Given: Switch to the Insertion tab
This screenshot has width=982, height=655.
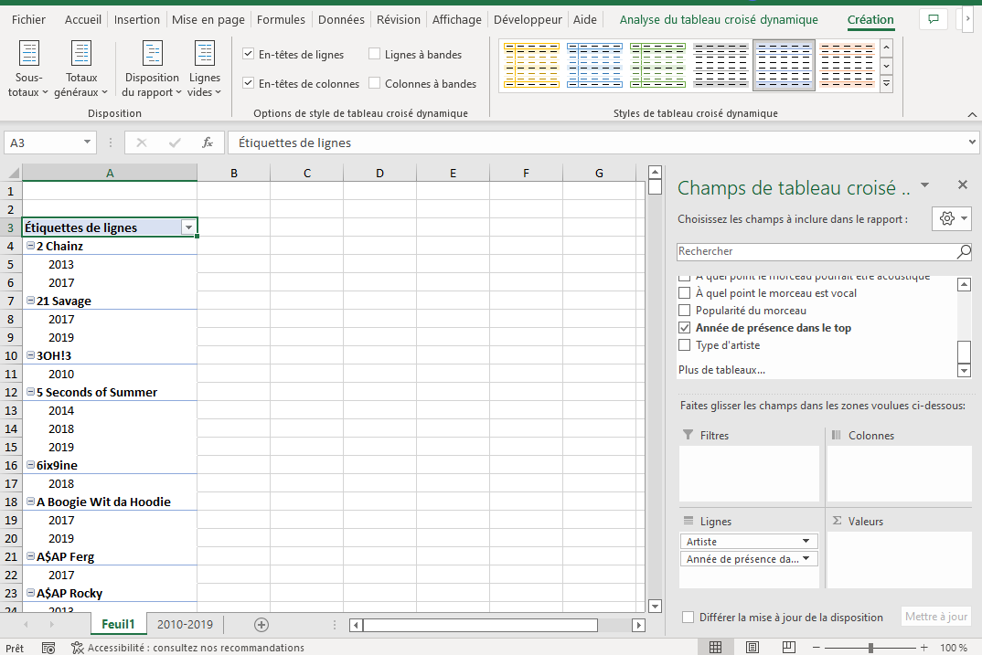Looking at the screenshot, I should pyautogui.click(x=136, y=19).
